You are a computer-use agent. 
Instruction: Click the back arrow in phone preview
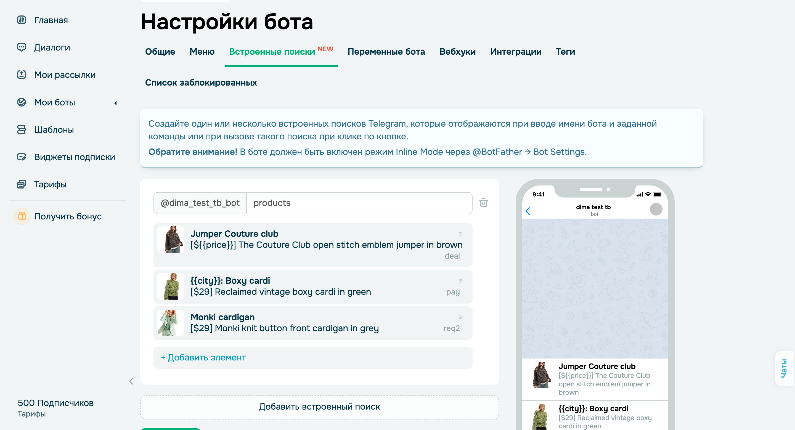click(x=529, y=211)
